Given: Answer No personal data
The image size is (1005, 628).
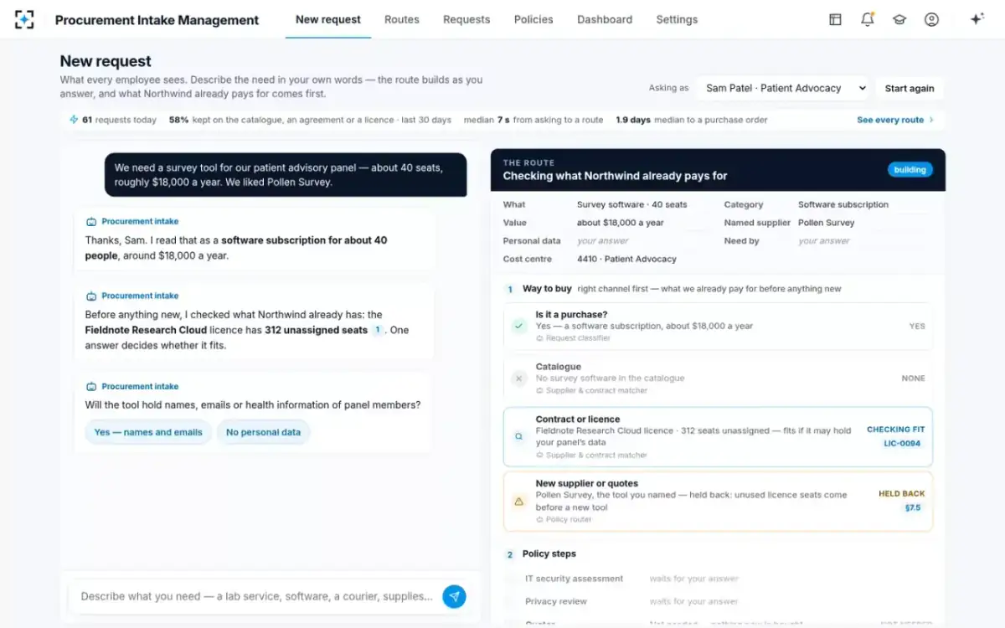Looking at the screenshot, I should coord(263,432).
